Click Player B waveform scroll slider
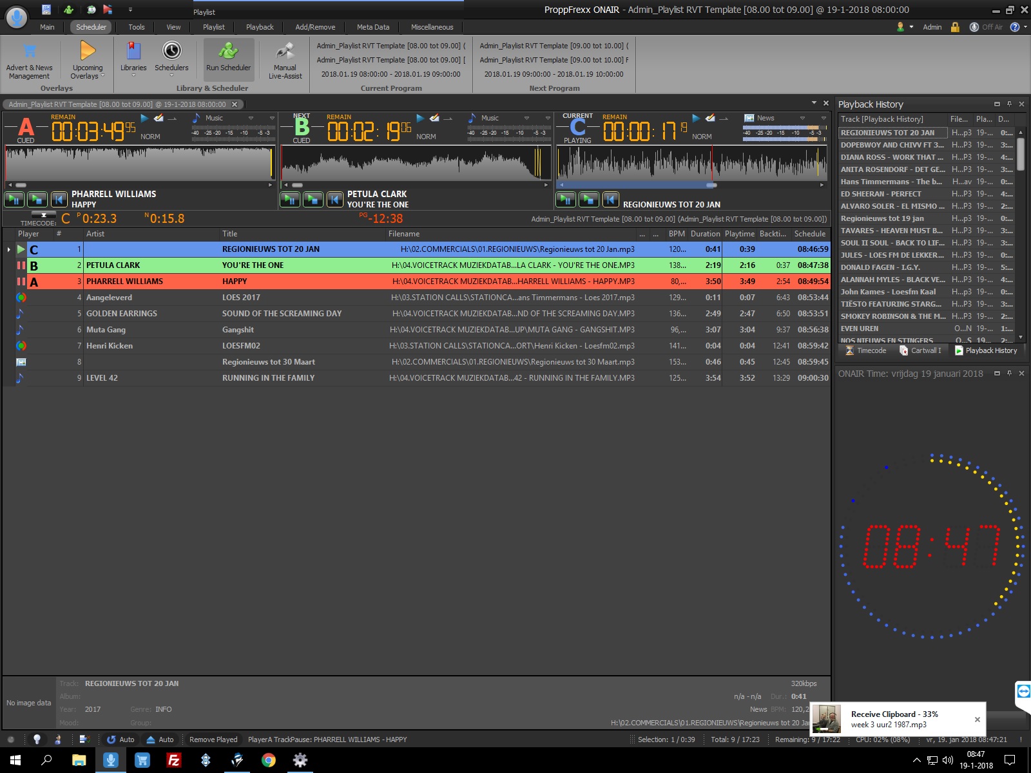The image size is (1031, 773). (297, 185)
